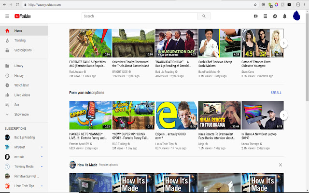This screenshot has width=309, height=193.
Task: Play the Ninja Reacts thumbnail
Action: [220, 115]
